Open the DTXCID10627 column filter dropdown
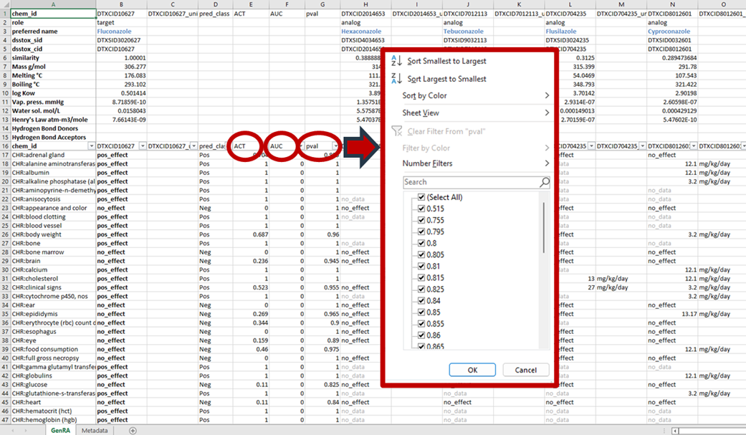The width and height of the screenshot is (746, 435). (142, 145)
